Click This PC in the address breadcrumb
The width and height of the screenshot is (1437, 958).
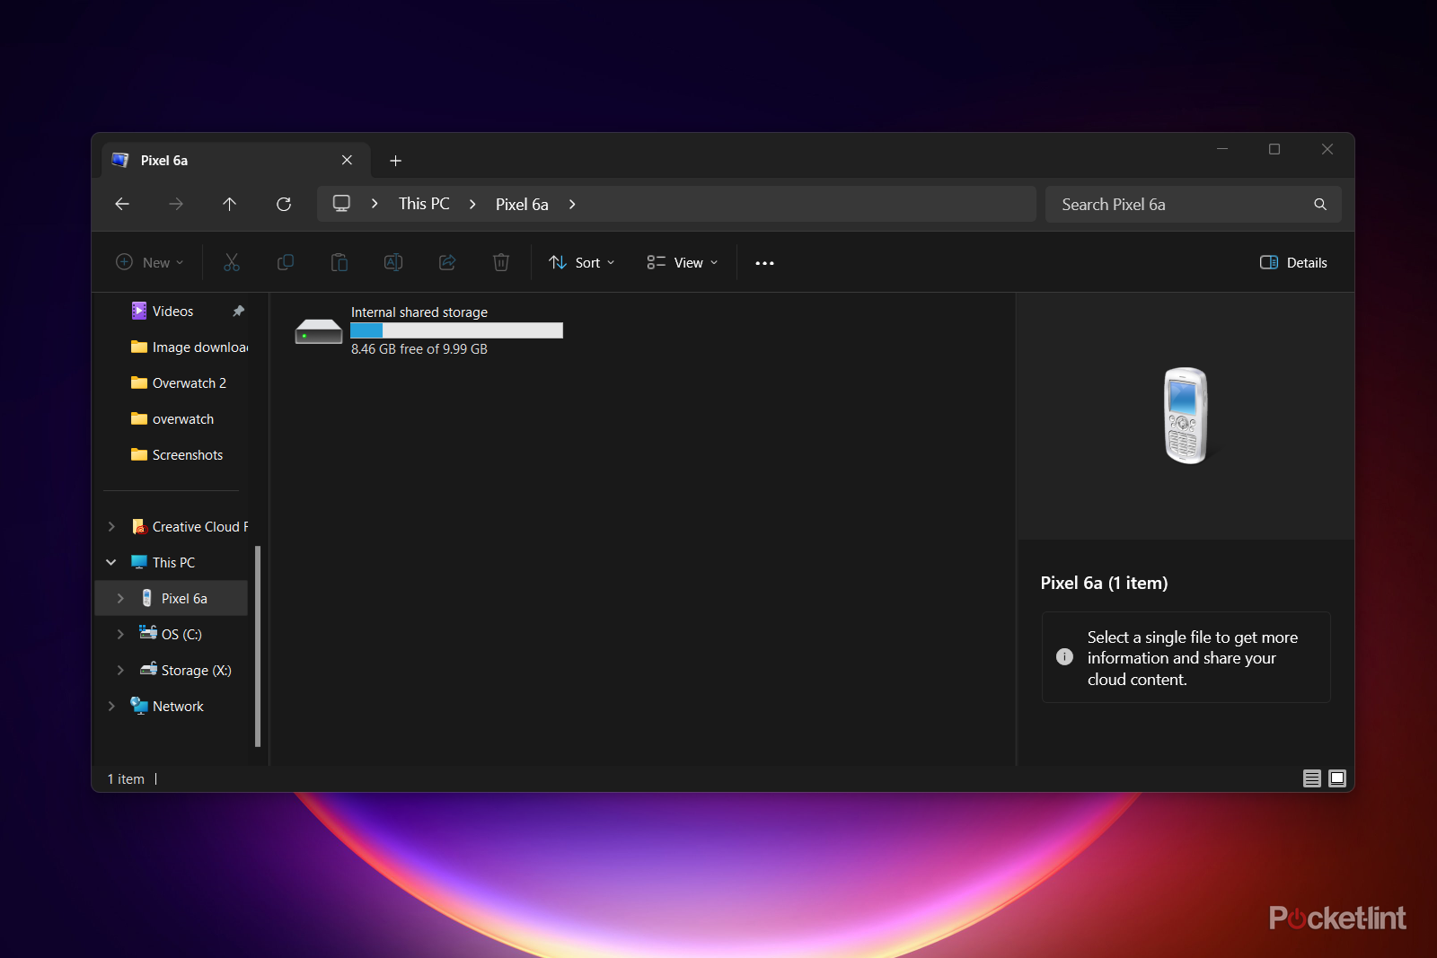pyautogui.click(x=424, y=204)
